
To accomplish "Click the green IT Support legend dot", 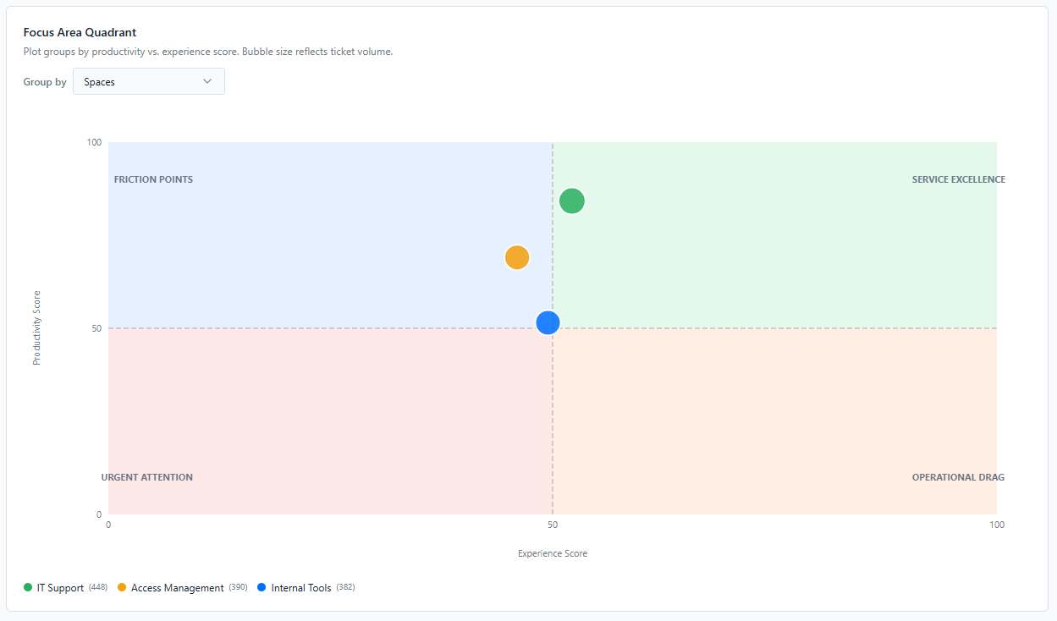I will point(28,587).
